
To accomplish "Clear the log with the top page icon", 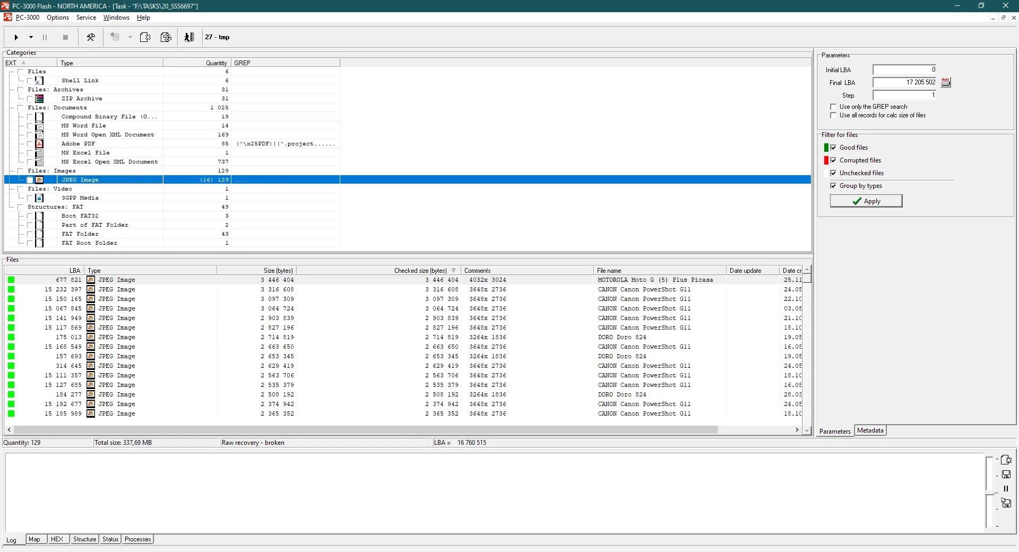I will pos(1006,460).
